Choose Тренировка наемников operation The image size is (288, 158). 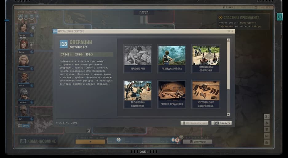pyautogui.click(x=138, y=94)
